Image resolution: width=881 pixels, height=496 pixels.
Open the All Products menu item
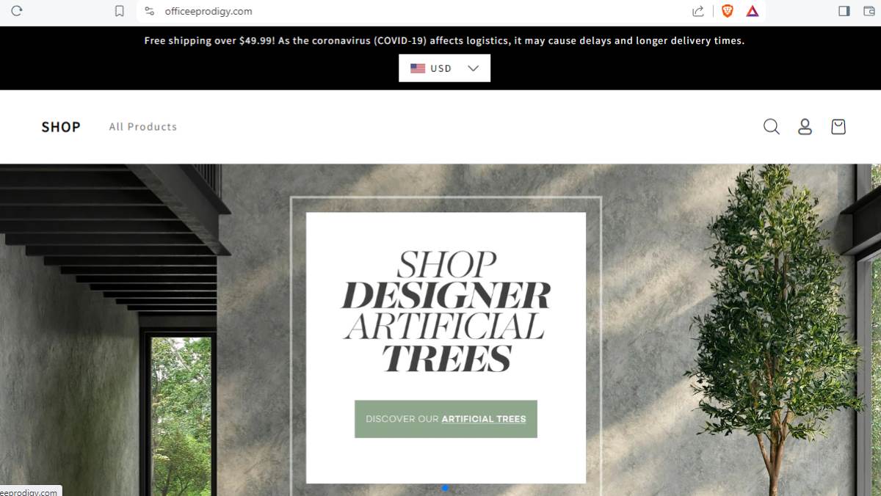pyautogui.click(x=143, y=127)
